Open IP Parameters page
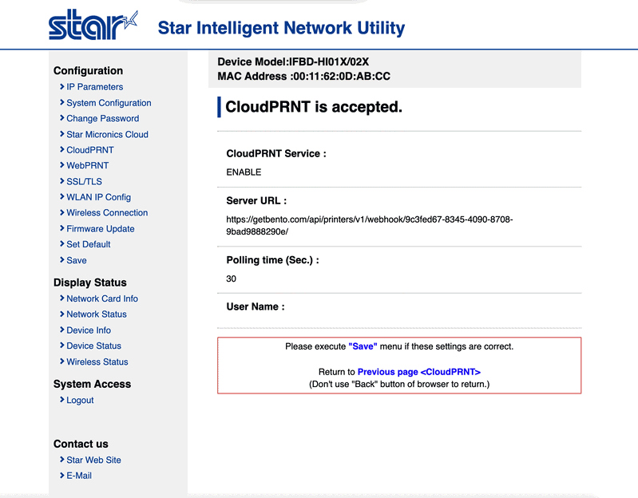 pos(94,86)
